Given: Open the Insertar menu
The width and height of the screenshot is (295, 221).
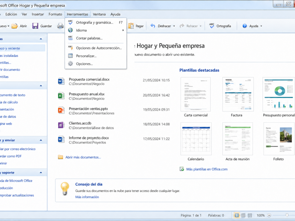Looking at the screenshot, I should [38, 14].
